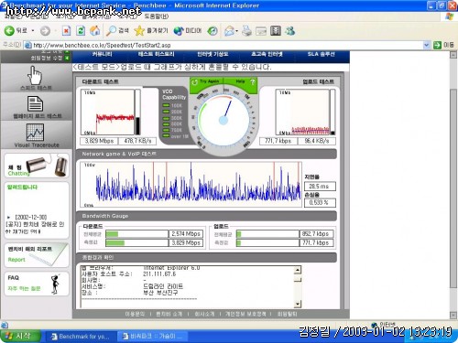Switch to 비씨파크 taskbar window
Screen dimensions: 458x343
pos(153,337)
